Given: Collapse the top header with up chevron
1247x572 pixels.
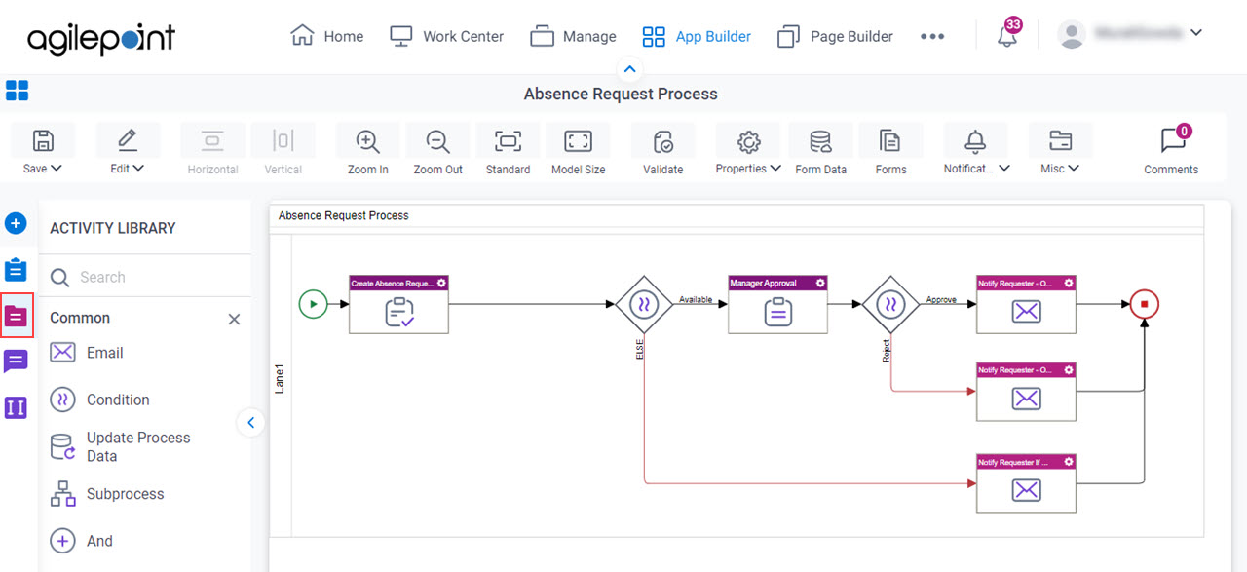Looking at the screenshot, I should coord(629,69).
